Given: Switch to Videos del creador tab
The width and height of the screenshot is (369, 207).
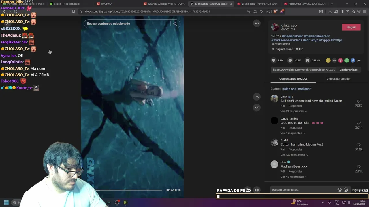Looking at the screenshot, I should (338, 79).
